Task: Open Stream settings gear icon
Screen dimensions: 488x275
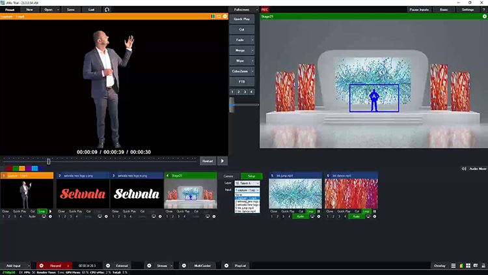Action: pyautogui.click(x=149, y=266)
